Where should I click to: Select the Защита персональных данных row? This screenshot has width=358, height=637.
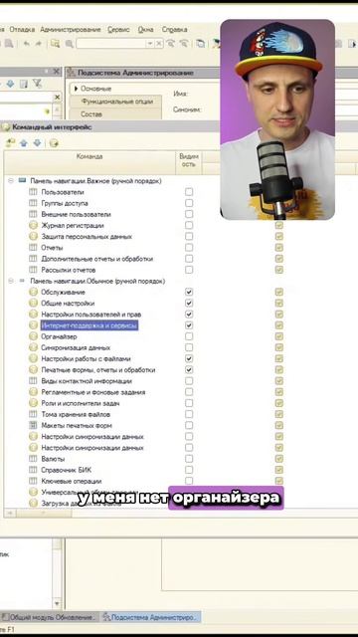coord(87,237)
